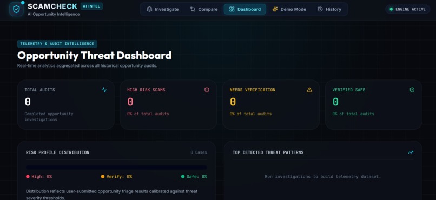Click the red High legend dot
The width and height of the screenshot is (436, 200).
click(x=28, y=176)
